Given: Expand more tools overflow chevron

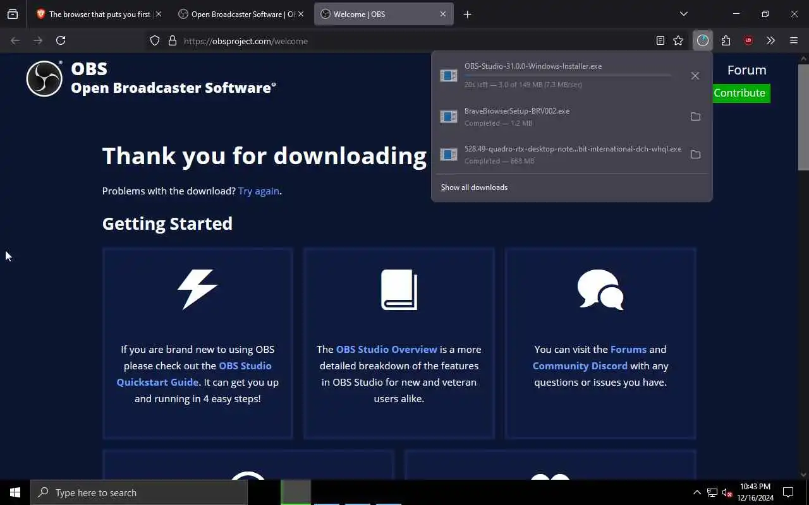Looking at the screenshot, I should coord(770,40).
